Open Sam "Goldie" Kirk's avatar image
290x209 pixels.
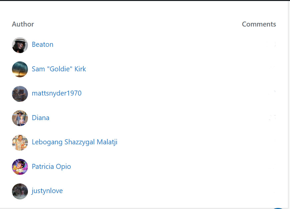[20, 69]
